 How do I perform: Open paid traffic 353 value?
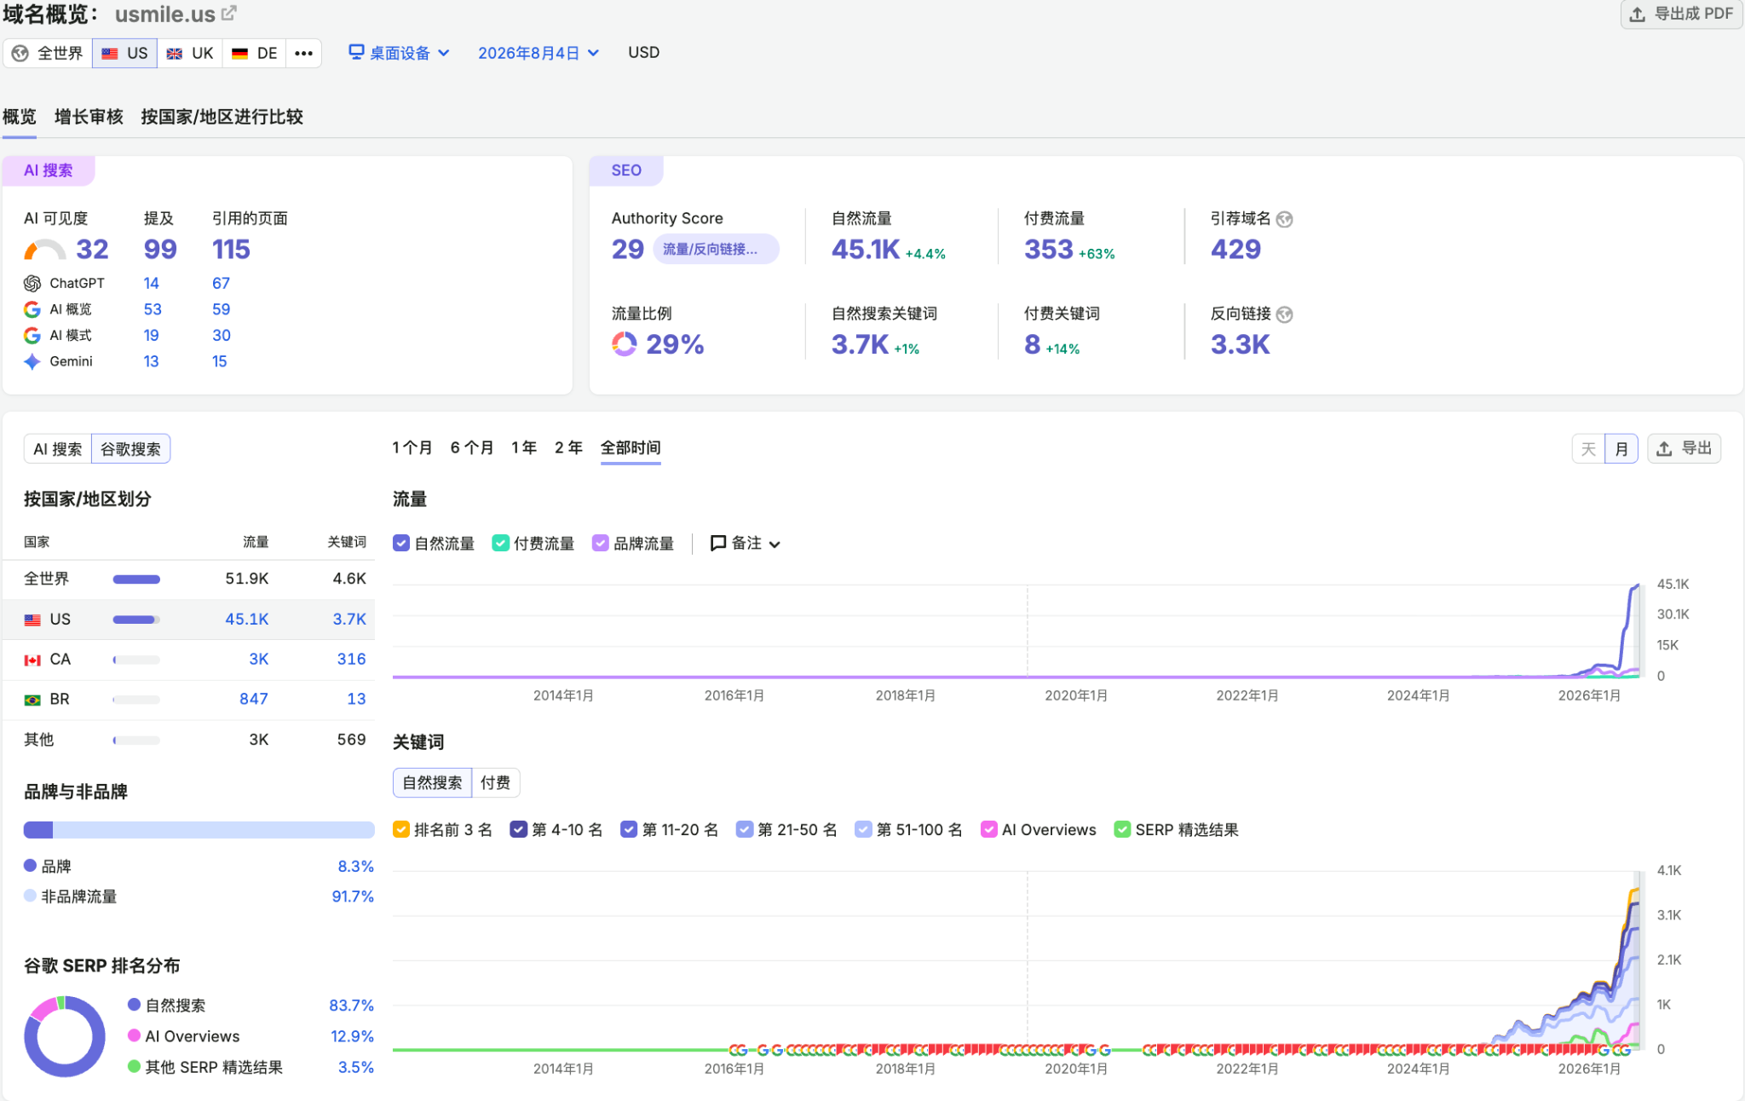coord(1049,249)
